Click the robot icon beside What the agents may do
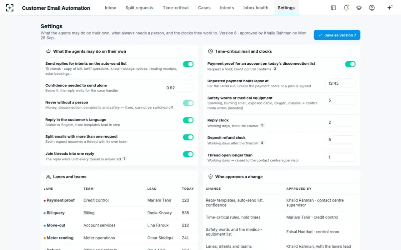This screenshot has width=401, height=250. pyautogui.click(x=48, y=51)
